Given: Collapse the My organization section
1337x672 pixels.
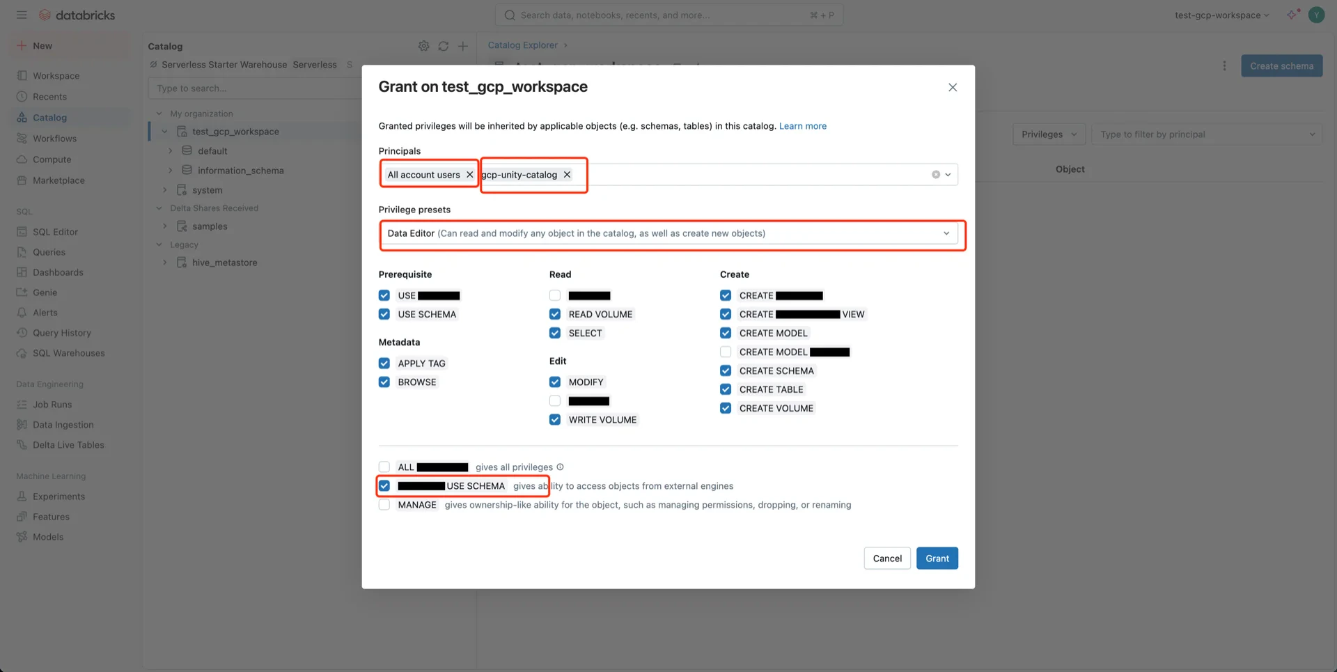Looking at the screenshot, I should [159, 114].
